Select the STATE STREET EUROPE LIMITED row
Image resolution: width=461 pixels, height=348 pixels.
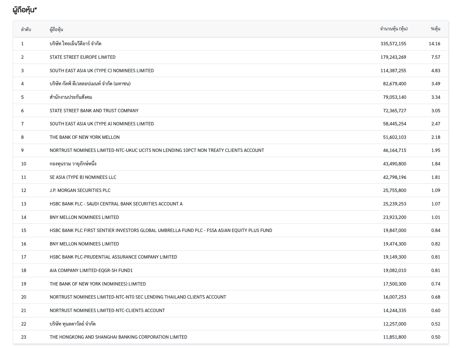click(x=83, y=57)
